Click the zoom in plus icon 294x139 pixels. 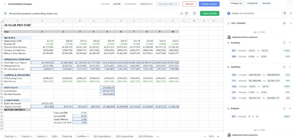click(x=218, y=137)
